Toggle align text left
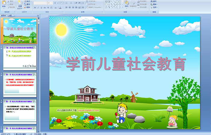This screenshot has width=211, height=135. point(67,8)
